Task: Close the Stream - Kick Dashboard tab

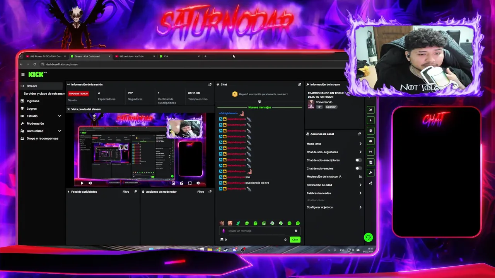Action: pos(109,56)
